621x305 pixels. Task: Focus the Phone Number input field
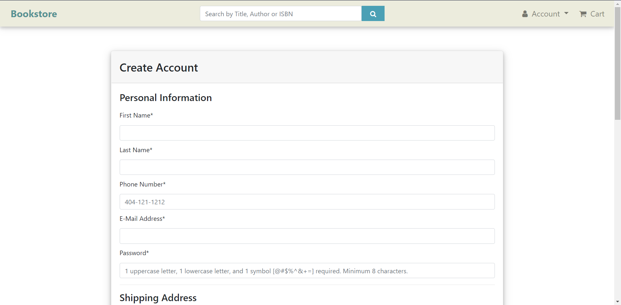[307, 202]
